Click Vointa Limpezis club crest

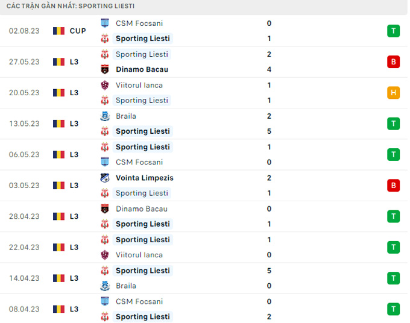point(105,178)
